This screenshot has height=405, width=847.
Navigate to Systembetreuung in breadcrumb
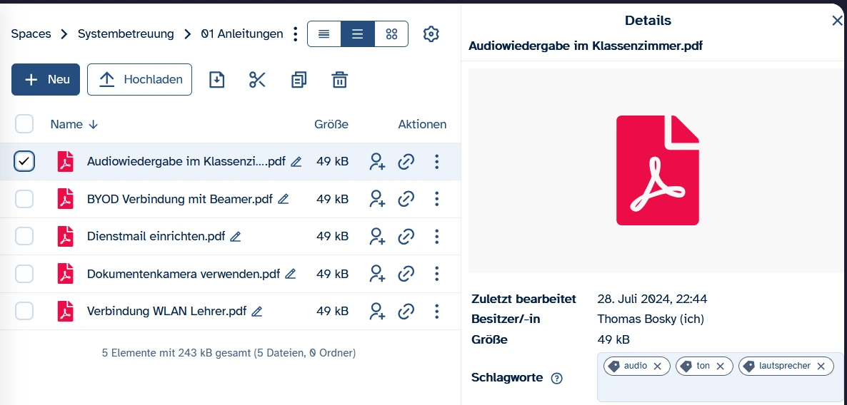126,34
